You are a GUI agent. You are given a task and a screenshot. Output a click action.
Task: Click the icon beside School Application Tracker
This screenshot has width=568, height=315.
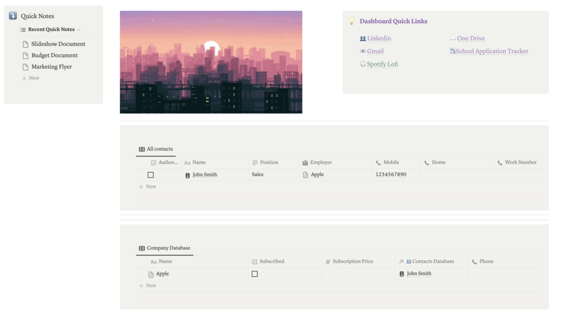(x=453, y=51)
